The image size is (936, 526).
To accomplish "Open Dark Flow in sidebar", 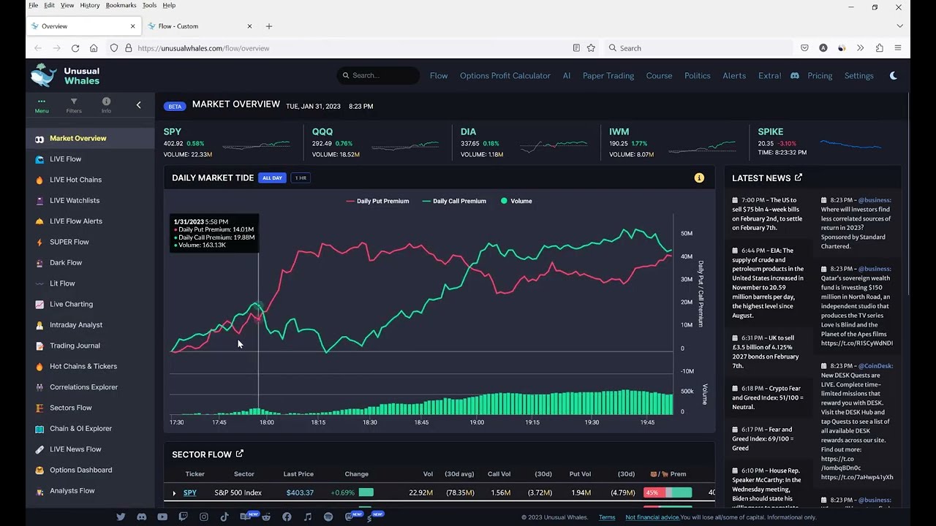I will [x=90, y=262].
